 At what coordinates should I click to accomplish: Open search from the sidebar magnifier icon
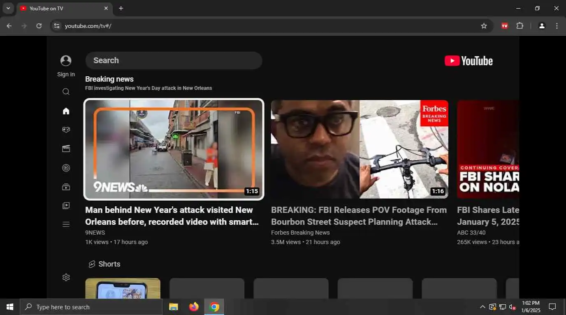click(x=66, y=91)
